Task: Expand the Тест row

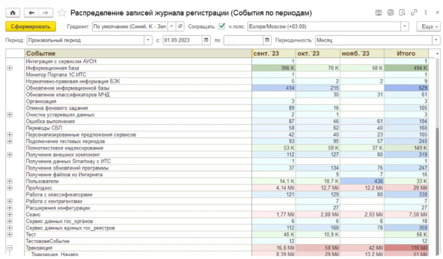Action: 10,234
